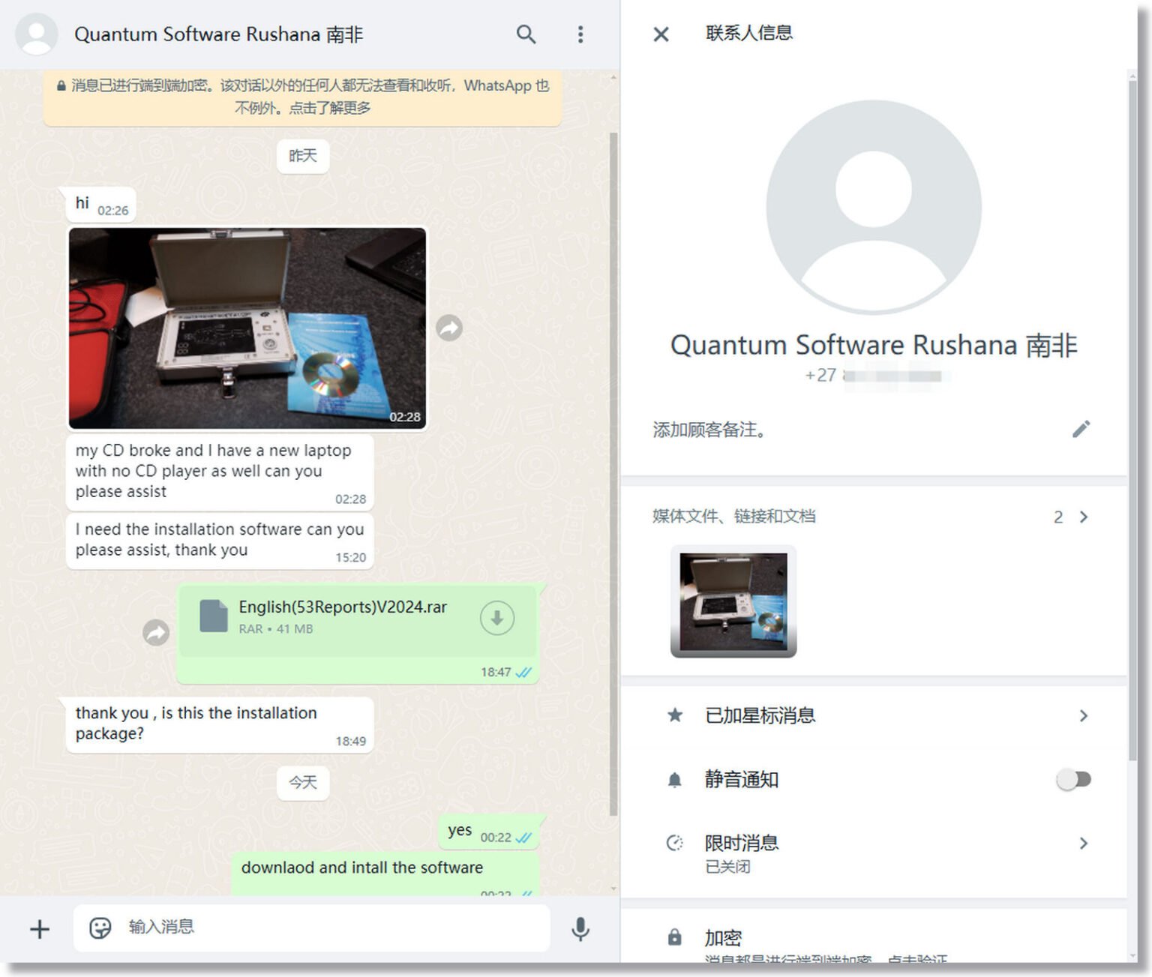Open the three-dot chat menu

click(580, 34)
